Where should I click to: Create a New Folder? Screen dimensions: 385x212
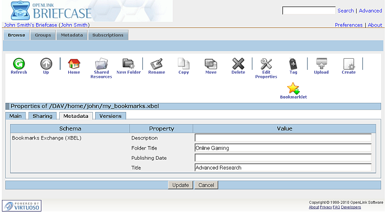click(128, 64)
